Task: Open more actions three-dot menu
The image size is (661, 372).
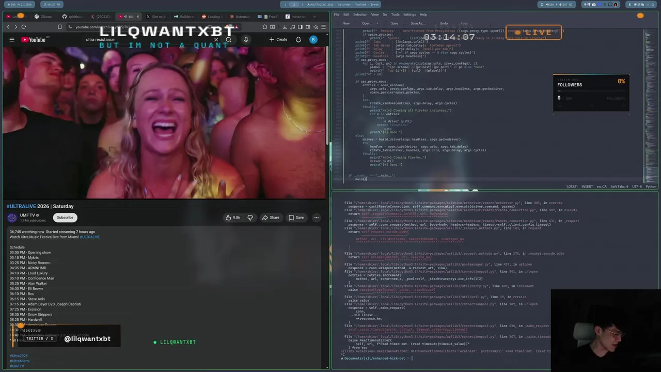Action: pos(317,218)
